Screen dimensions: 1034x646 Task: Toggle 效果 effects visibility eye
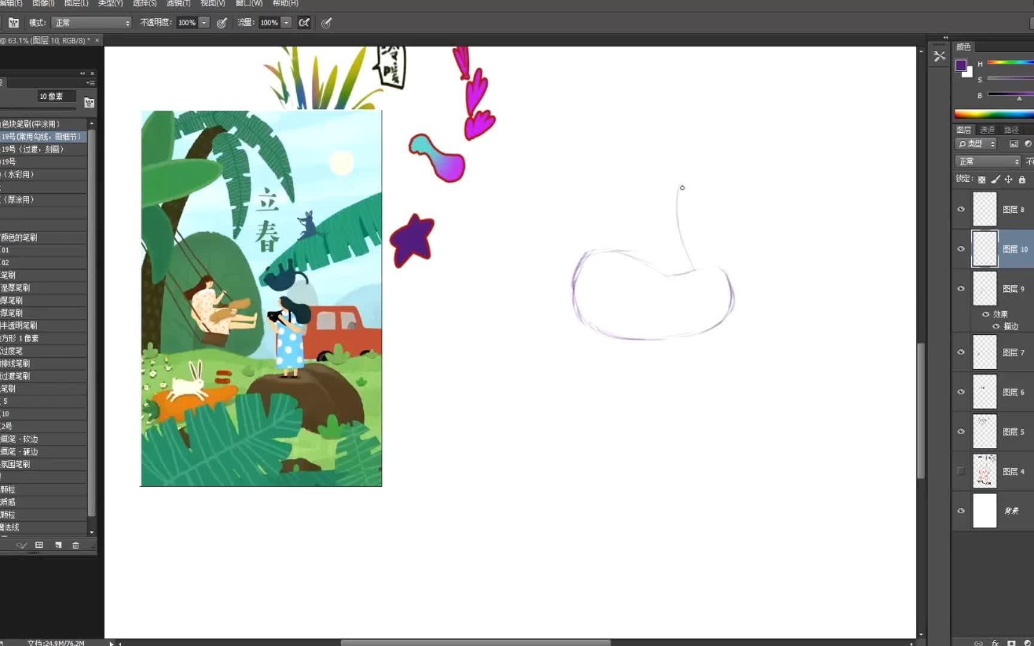pyautogui.click(x=986, y=314)
